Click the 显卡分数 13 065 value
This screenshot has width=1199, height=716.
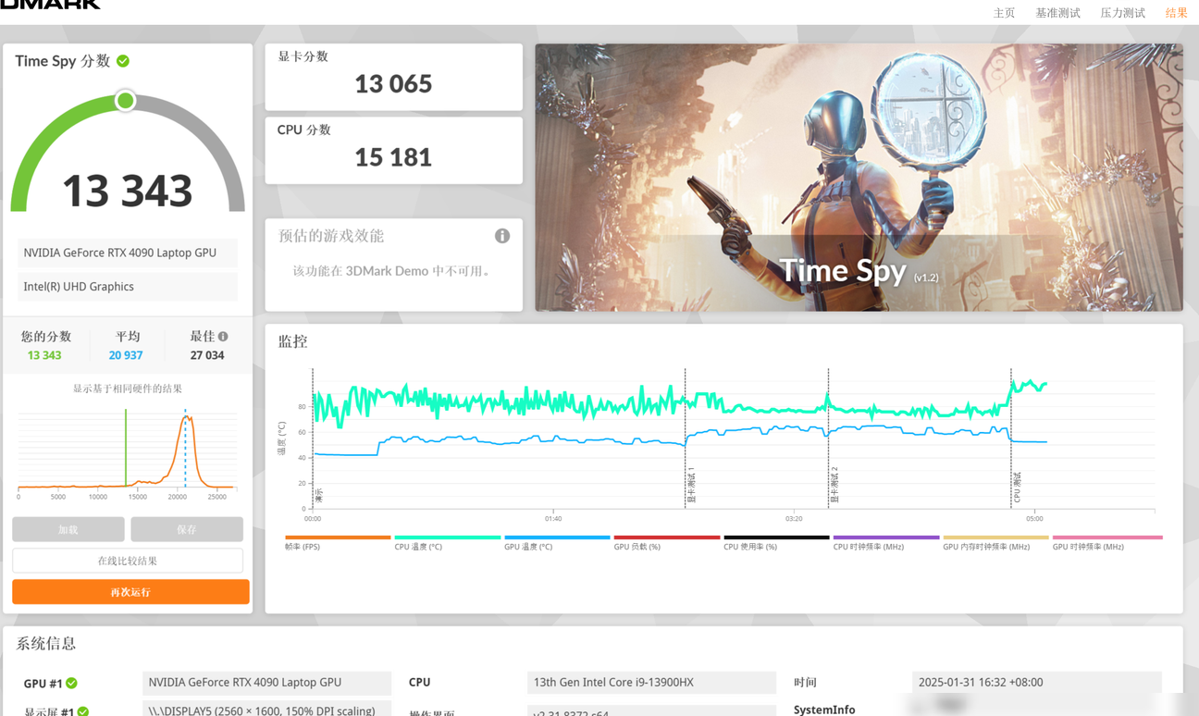tap(393, 84)
